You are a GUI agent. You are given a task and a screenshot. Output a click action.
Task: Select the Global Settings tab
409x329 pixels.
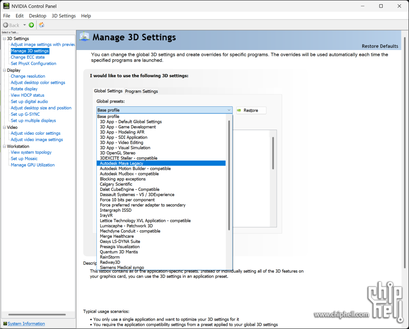(108, 91)
